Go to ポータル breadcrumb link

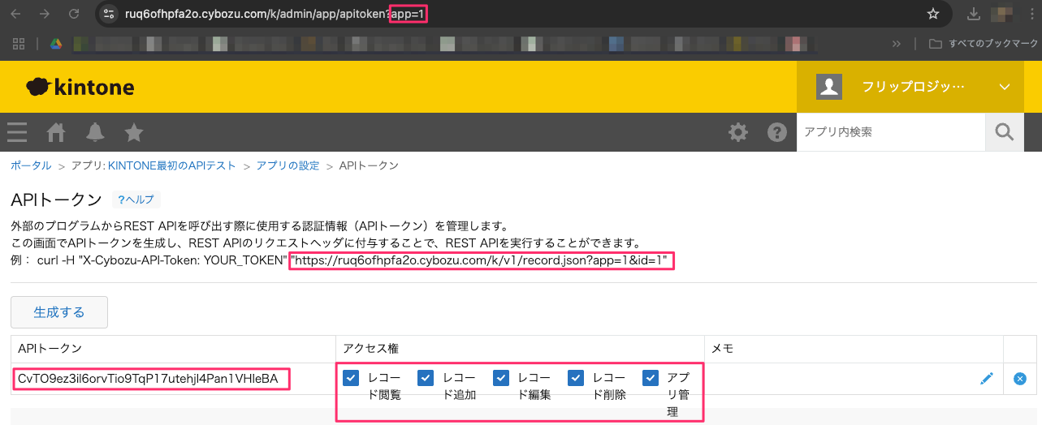coord(31,165)
